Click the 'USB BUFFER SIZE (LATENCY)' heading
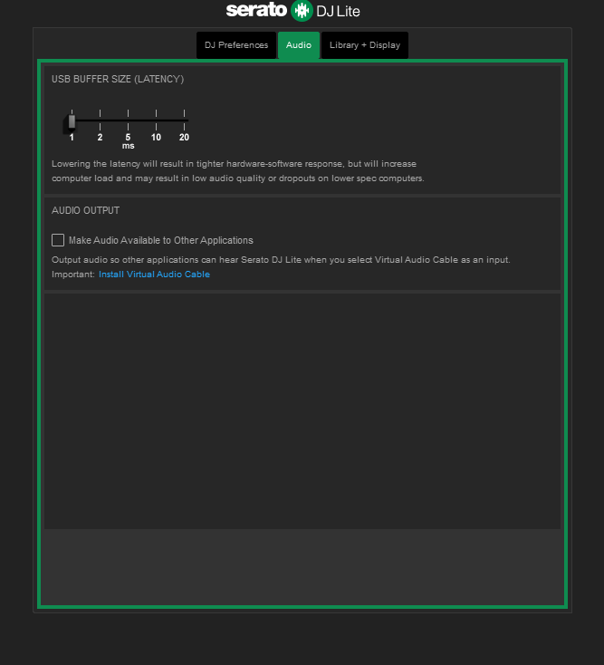Viewport: 604px width, 665px height. pyautogui.click(x=118, y=80)
